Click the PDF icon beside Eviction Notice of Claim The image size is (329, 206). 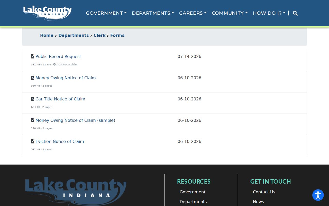point(33,141)
